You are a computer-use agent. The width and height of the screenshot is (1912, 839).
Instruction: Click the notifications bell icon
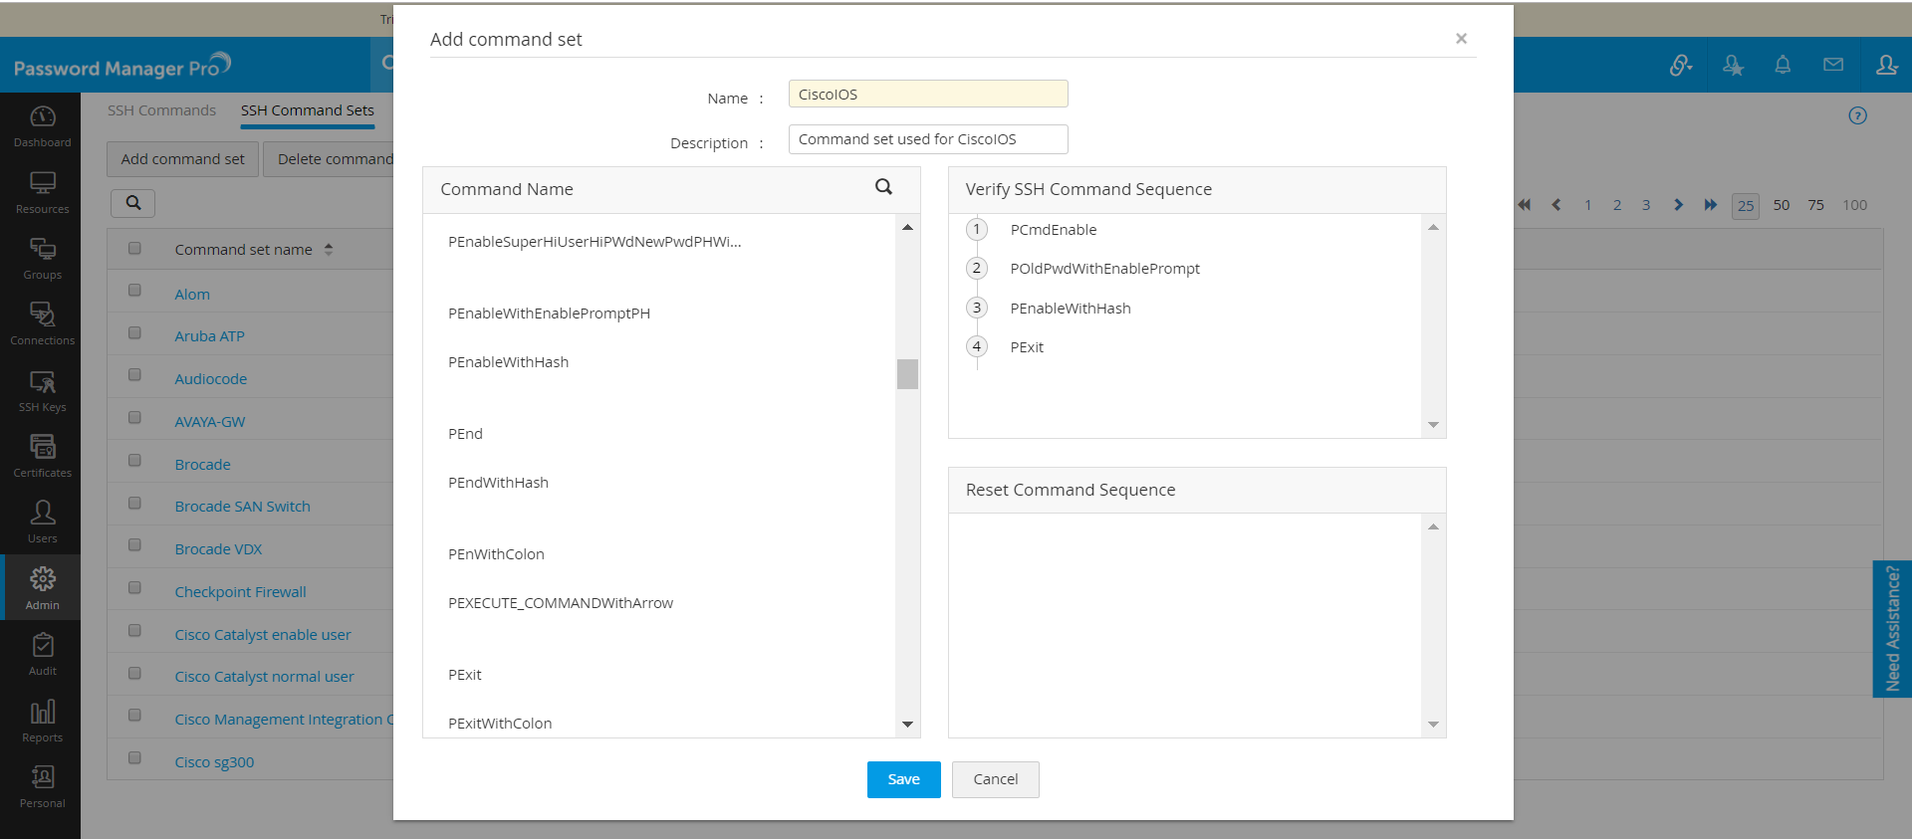1783,66
